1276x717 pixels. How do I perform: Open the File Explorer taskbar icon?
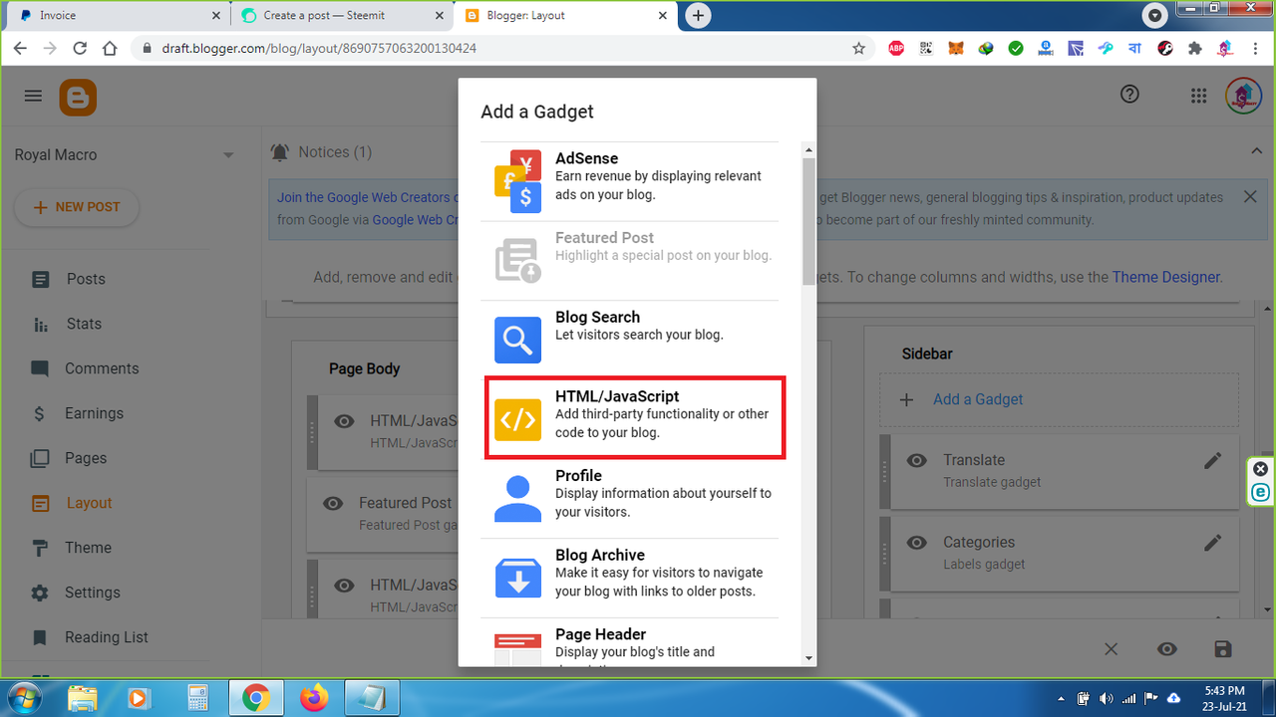coord(83,698)
